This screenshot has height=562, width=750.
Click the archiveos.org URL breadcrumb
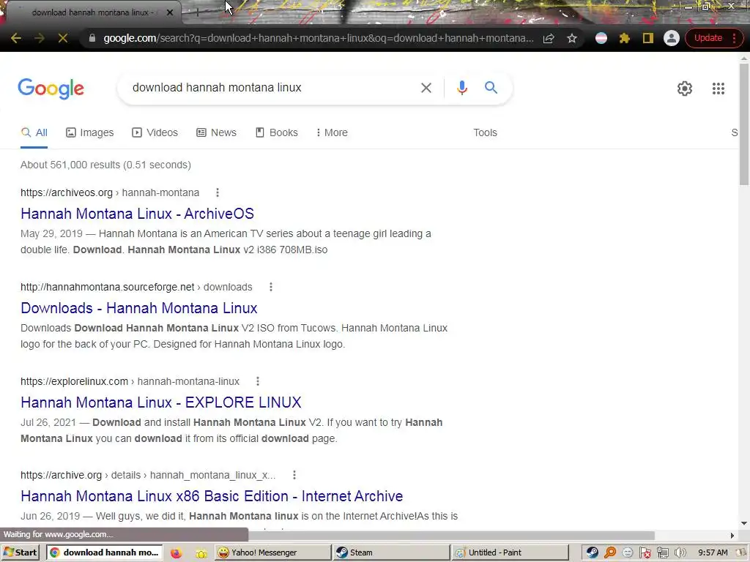pos(110,192)
